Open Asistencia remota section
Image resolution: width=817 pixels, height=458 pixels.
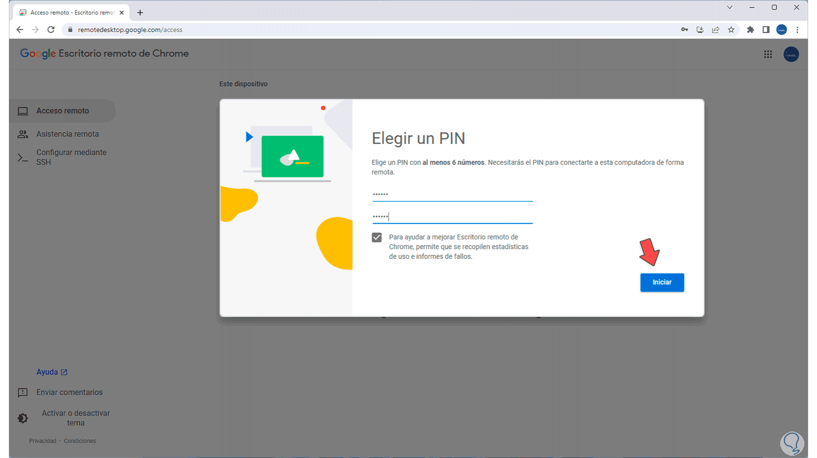coord(67,134)
